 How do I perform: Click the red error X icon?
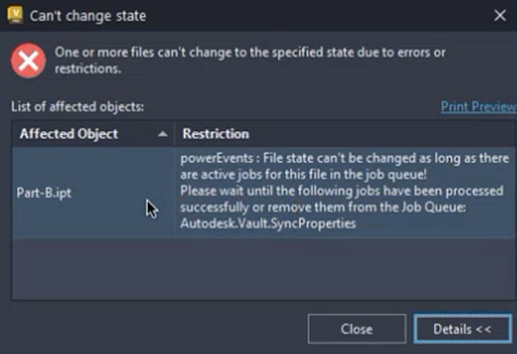[28, 61]
